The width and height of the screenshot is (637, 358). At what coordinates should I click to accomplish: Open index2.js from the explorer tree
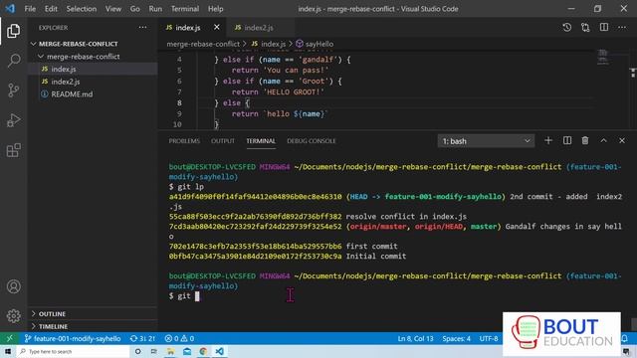(93, 82)
